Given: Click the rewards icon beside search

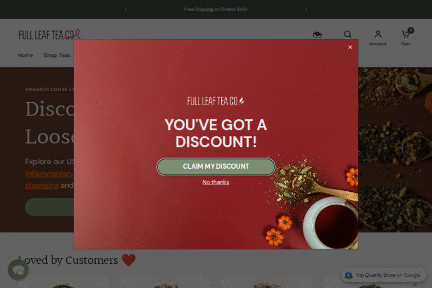Looking at the screenshot, I should coord(317,34).
